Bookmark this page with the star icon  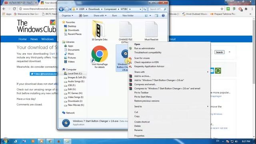[x=222, y=9]
